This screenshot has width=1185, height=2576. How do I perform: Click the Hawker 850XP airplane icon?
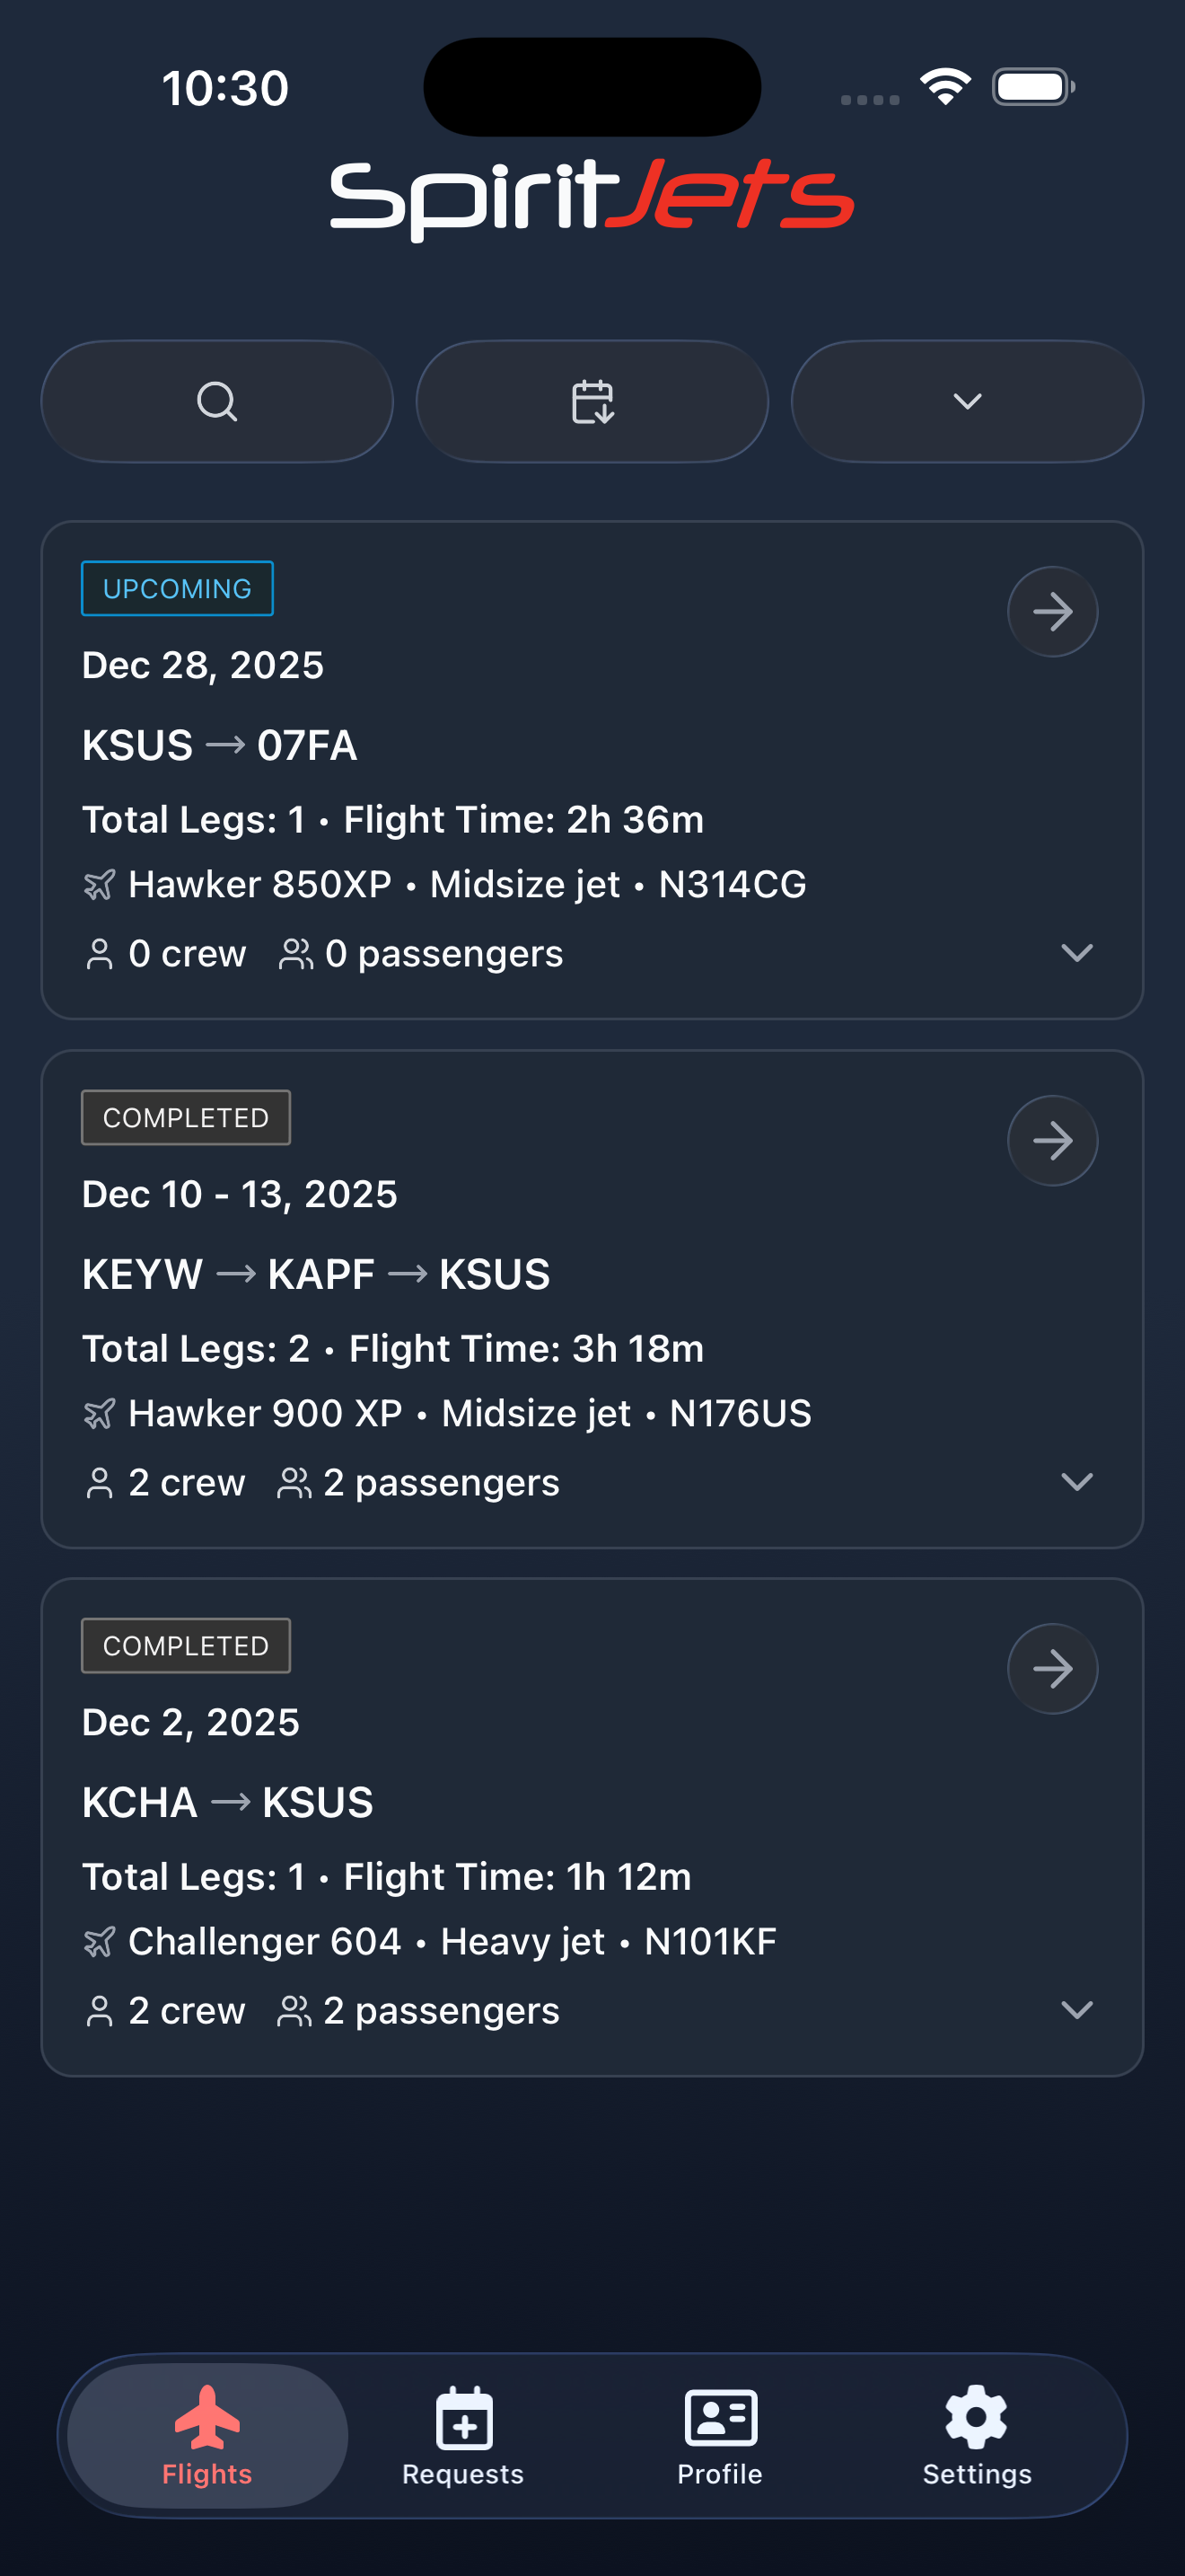pyautogui.click(x=99, y=885)
